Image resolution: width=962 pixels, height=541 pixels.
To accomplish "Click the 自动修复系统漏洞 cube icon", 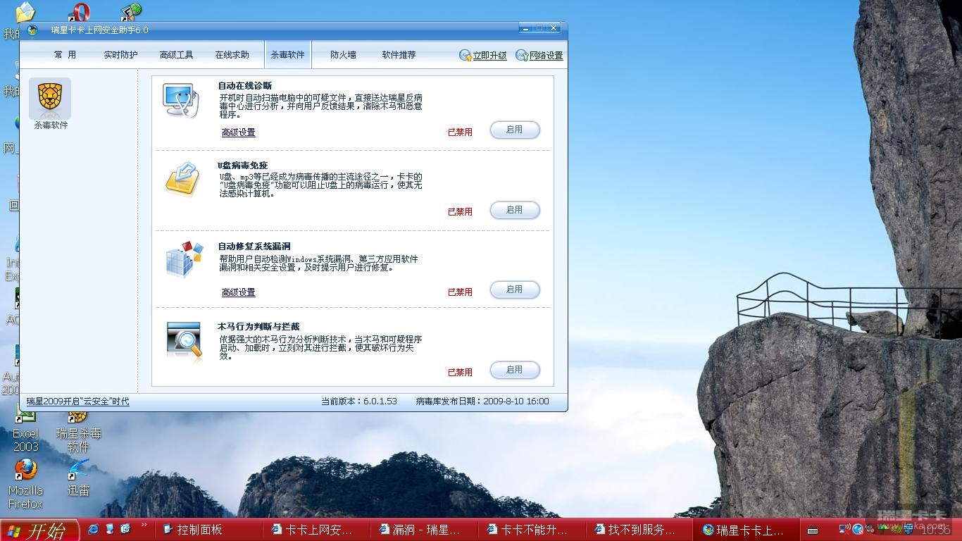I will tap(184, 259).
